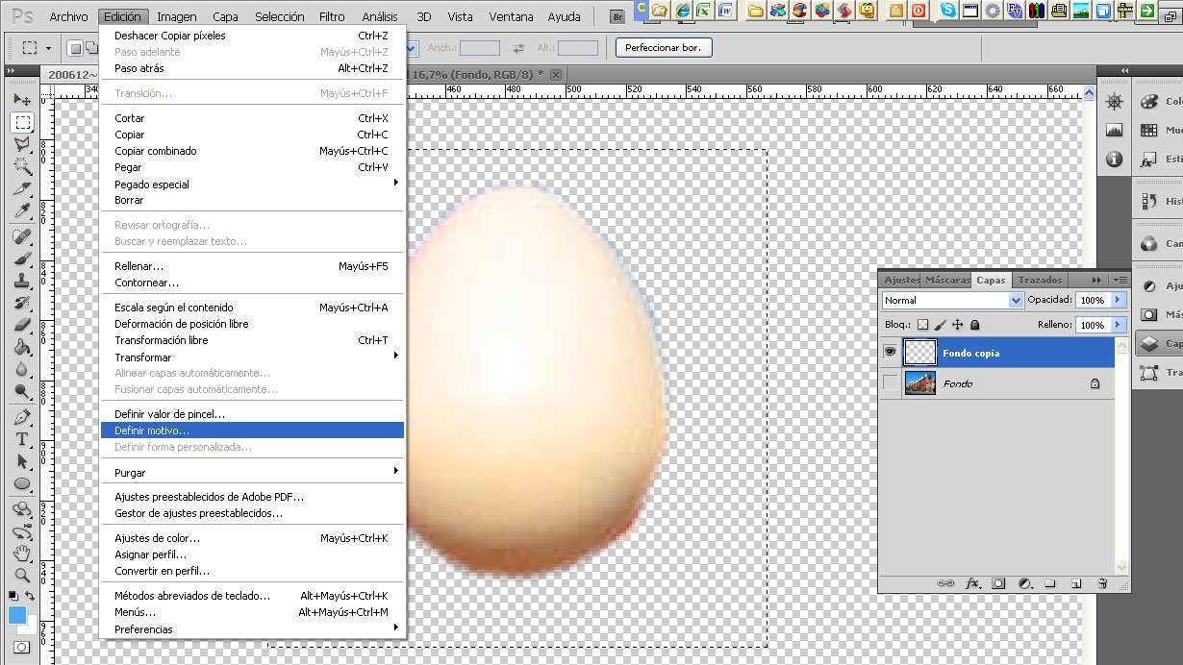This screenshot has height=665, width=1183.
Task: Click the foreground color swatch
Action: [17, 615]
